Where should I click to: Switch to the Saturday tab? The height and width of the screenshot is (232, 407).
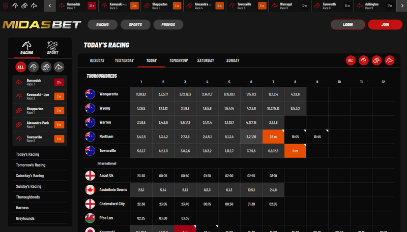[206, 60]
